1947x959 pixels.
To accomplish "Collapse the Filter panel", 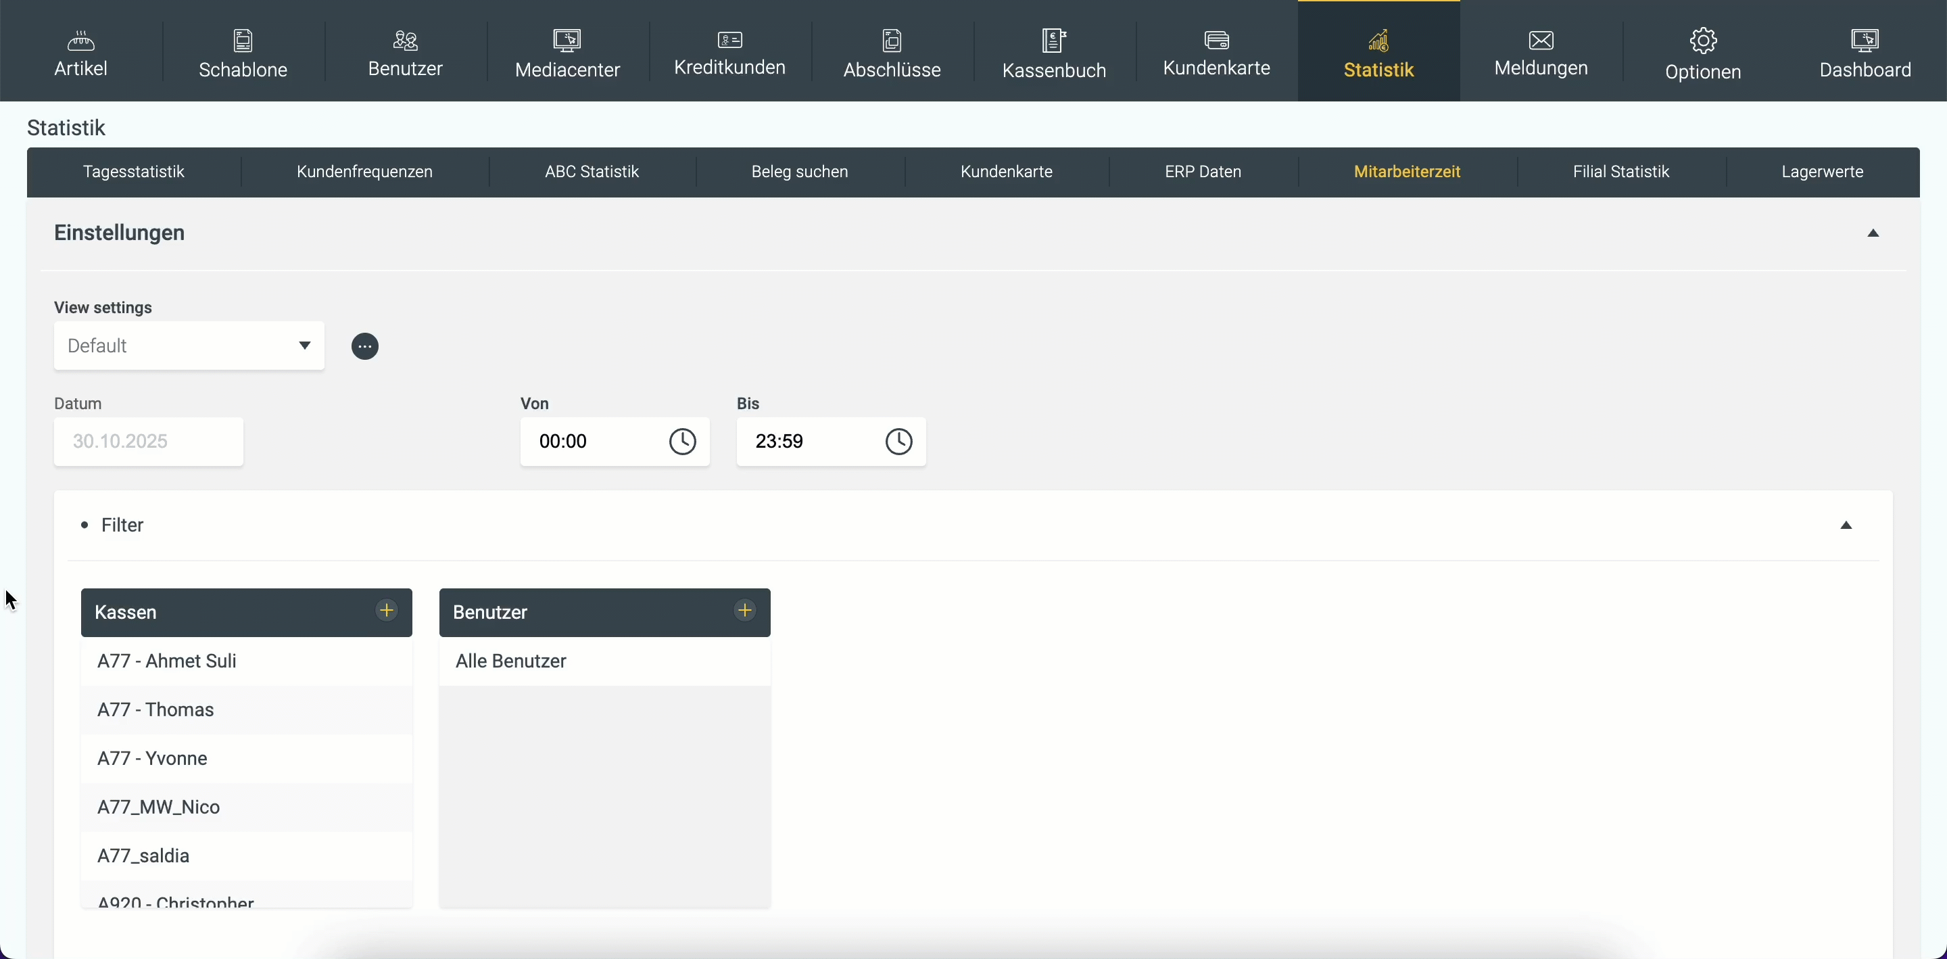I will [x=1846, y=525].
